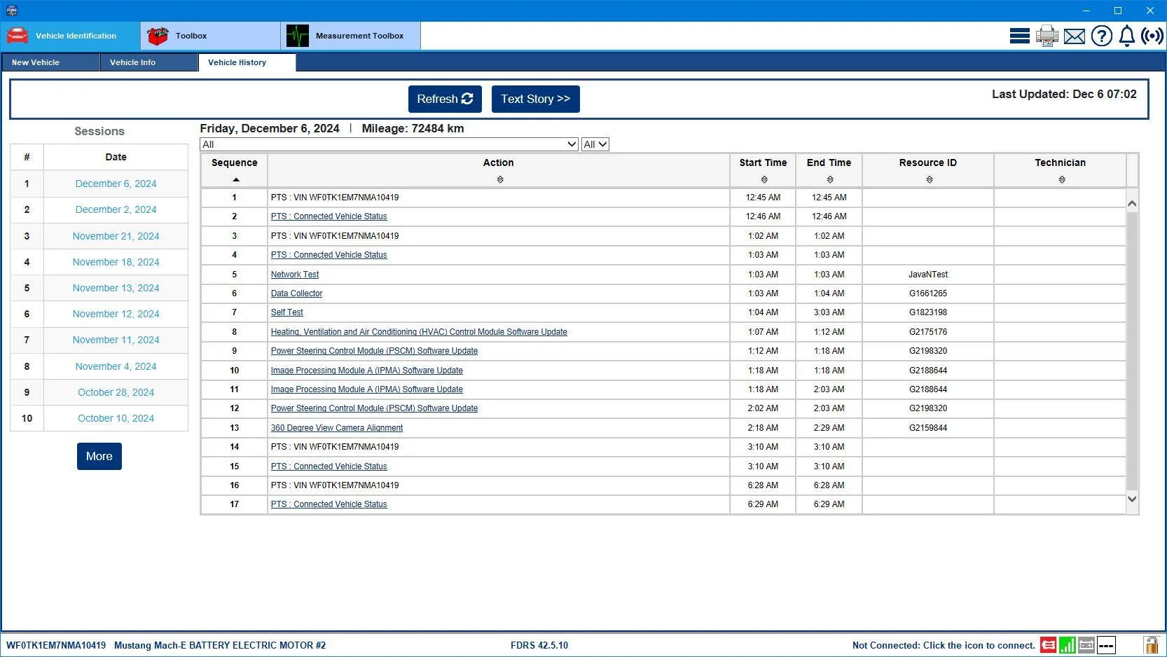The height and width of the screenshot is (657, 1167).
Task: Sort by the Sequence column arrow
Action: pyautogui.click(x=236, y=180)
